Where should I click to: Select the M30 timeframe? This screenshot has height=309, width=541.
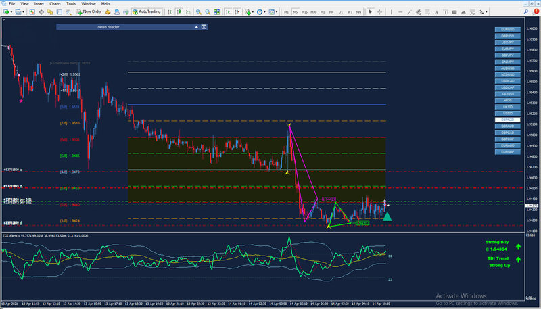pyautogui.click(x=313, y=12)
